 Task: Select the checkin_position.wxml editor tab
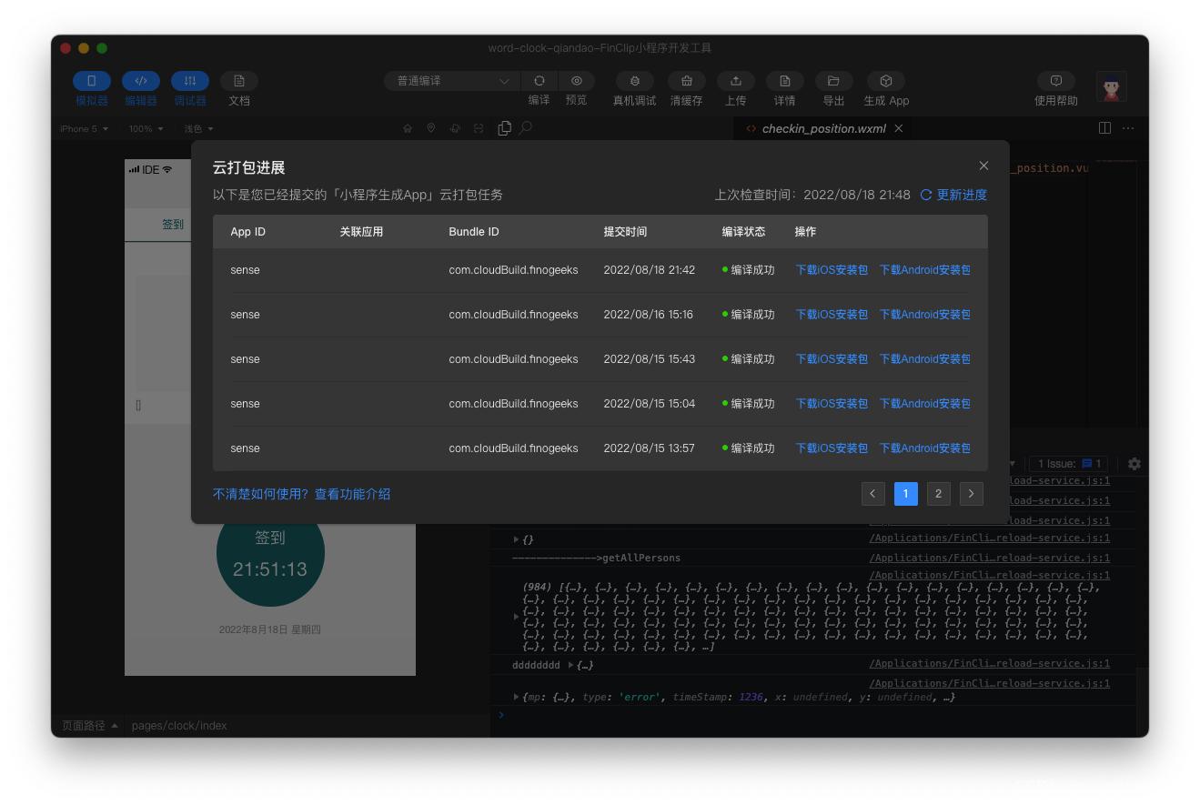tap(823, 128)
